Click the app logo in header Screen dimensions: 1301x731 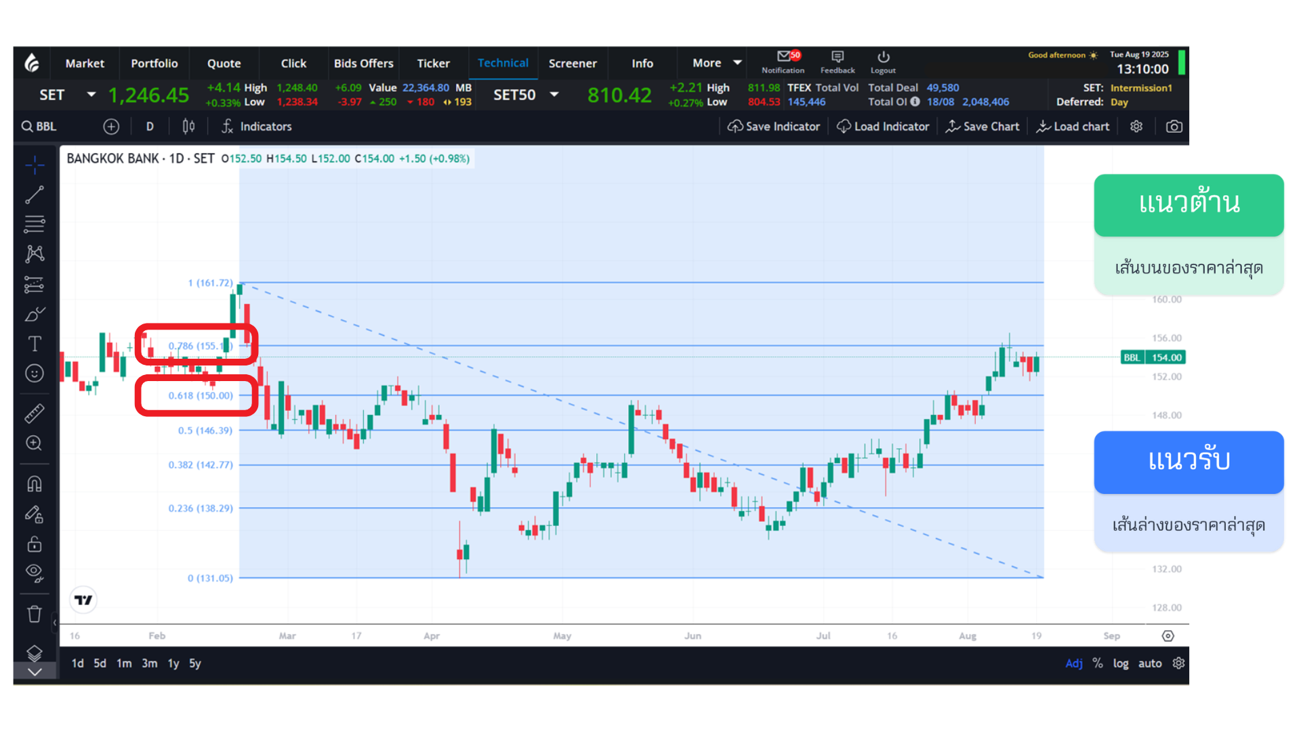tap(32, 63)
